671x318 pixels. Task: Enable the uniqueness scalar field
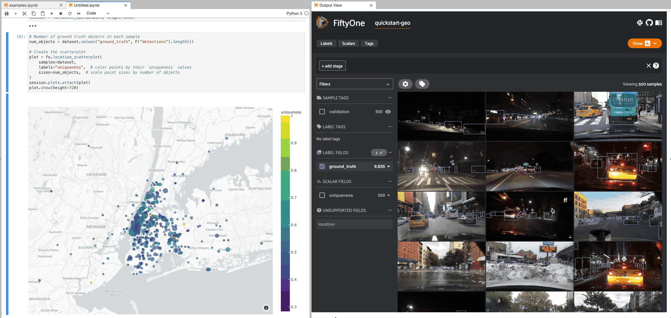[322, 195]
